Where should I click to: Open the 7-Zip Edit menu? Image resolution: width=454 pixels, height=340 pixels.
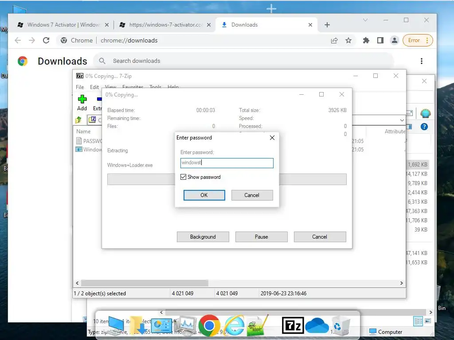[94, 87]
